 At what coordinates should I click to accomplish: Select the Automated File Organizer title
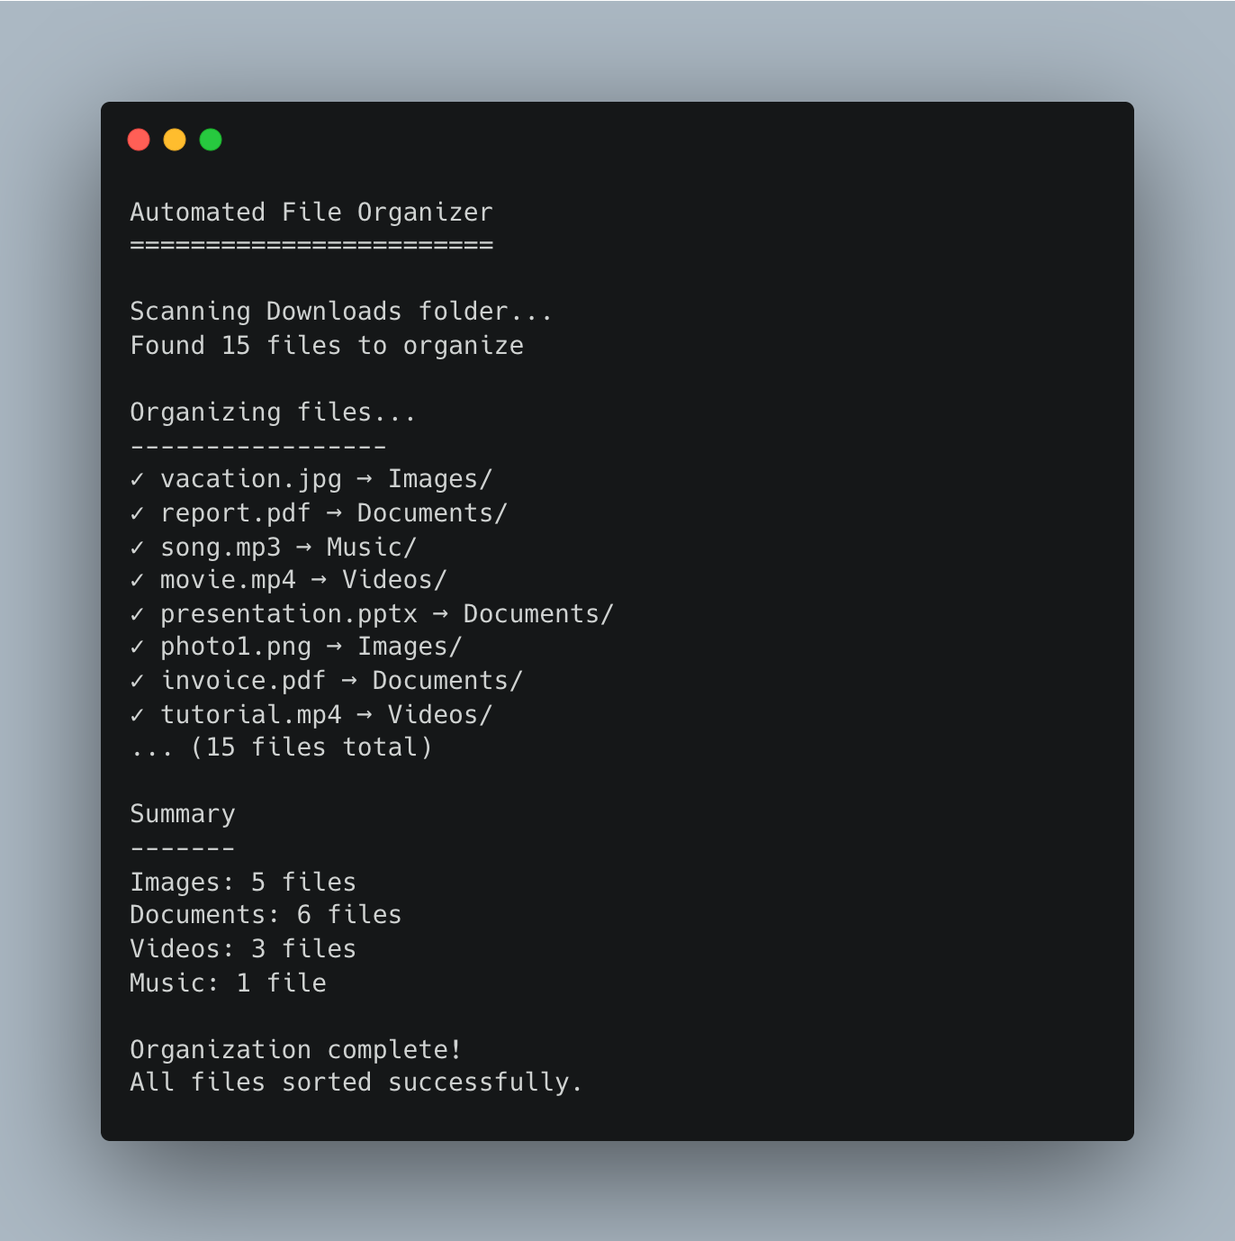tap(311, 213)
